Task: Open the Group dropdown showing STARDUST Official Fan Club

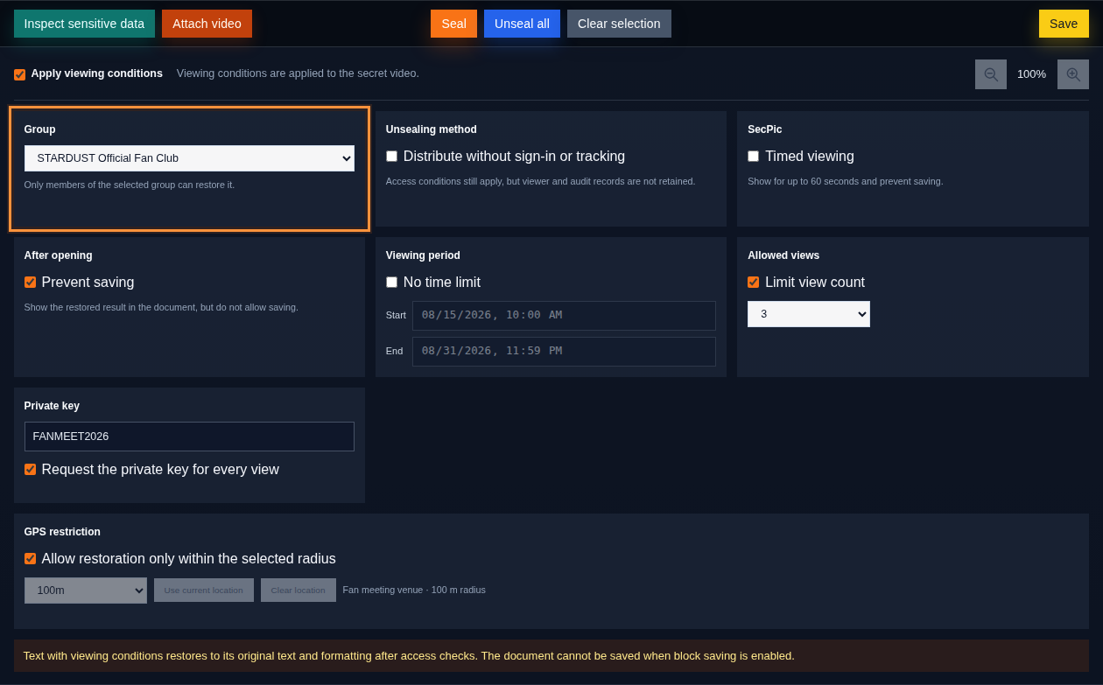Action: [x=189, y=158]
